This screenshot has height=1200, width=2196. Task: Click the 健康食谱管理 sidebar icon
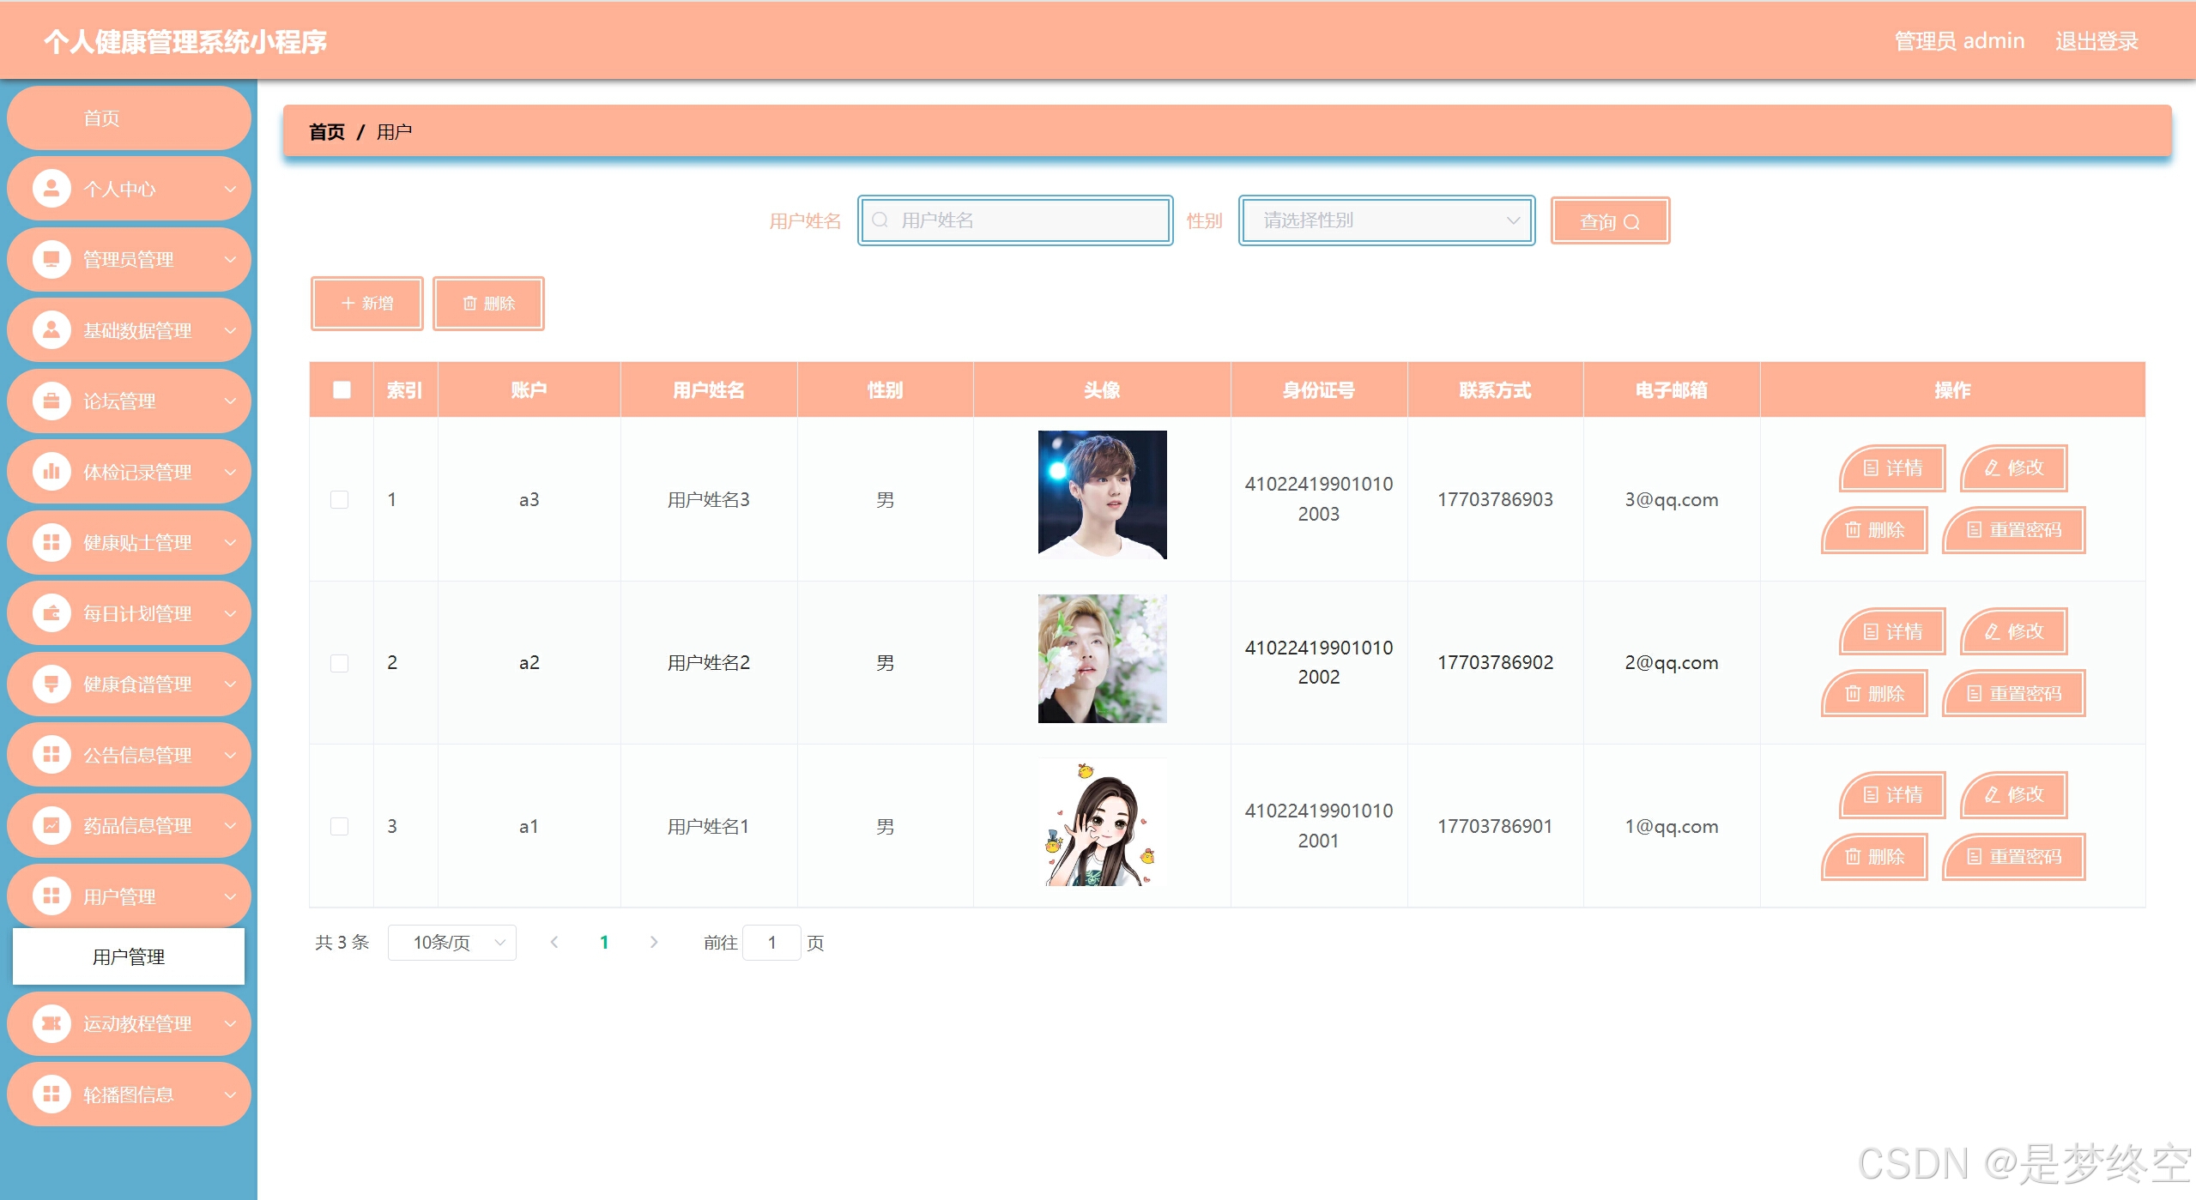[51, 684]
